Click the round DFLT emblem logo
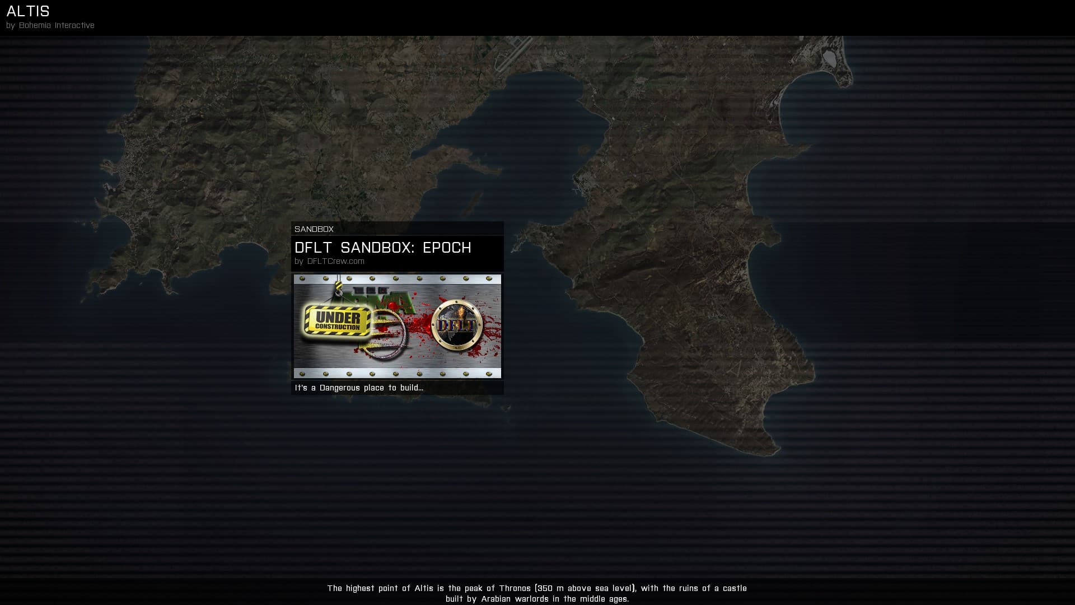Screen dimensions: 1075x605 [457, 325]
